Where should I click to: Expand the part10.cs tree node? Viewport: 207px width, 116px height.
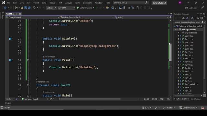point(179,36)
